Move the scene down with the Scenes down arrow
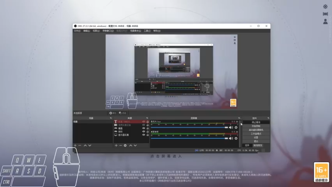This screenshot has height=187, width=332. [x=90, y=145]
